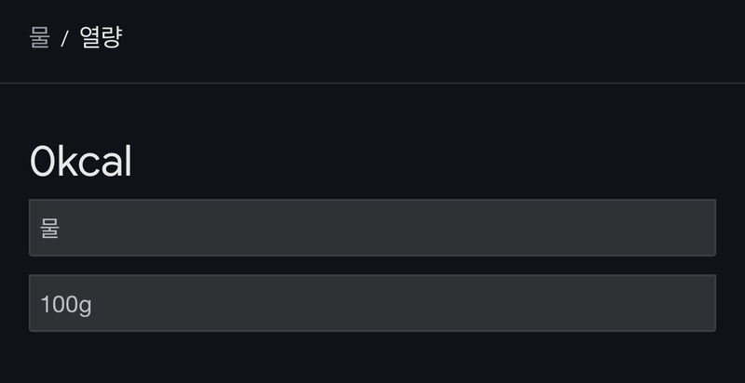
Task: Click the "0kcal" result heading
Action: [x=81, y=162]
